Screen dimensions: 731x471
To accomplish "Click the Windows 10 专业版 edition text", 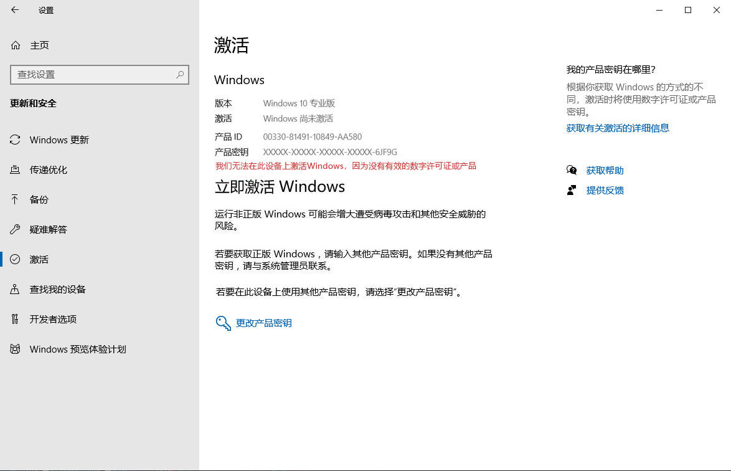I will coord(299,103).
